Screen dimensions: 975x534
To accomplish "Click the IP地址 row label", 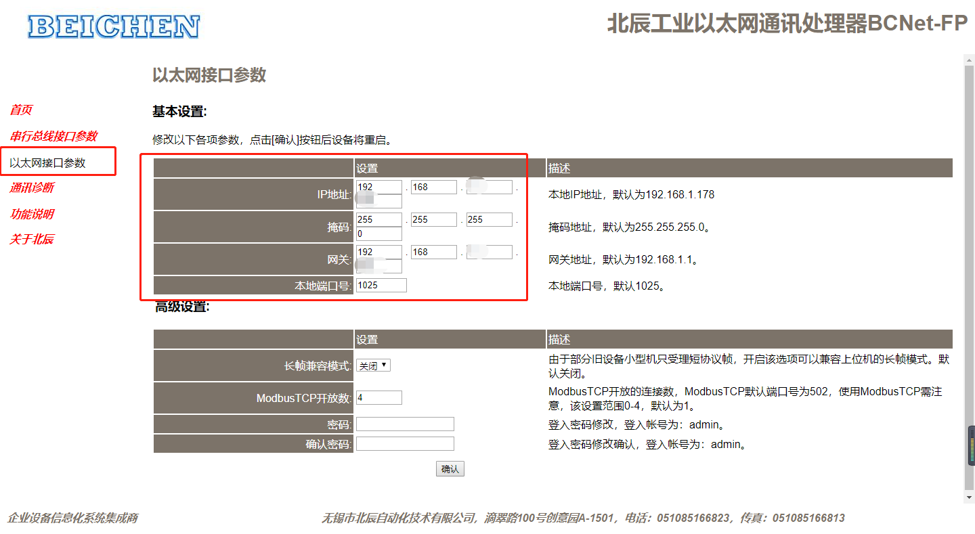I will pyautogui.click(x=334, y=195).
